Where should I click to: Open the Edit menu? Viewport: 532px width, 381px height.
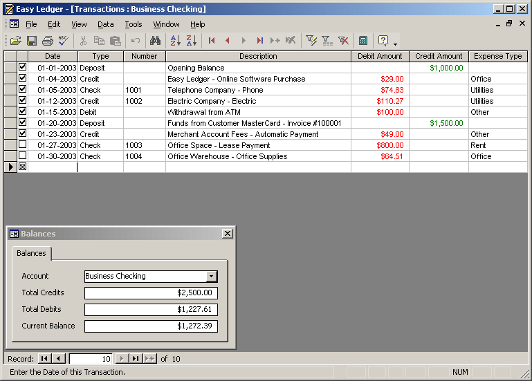pos(54,24)
